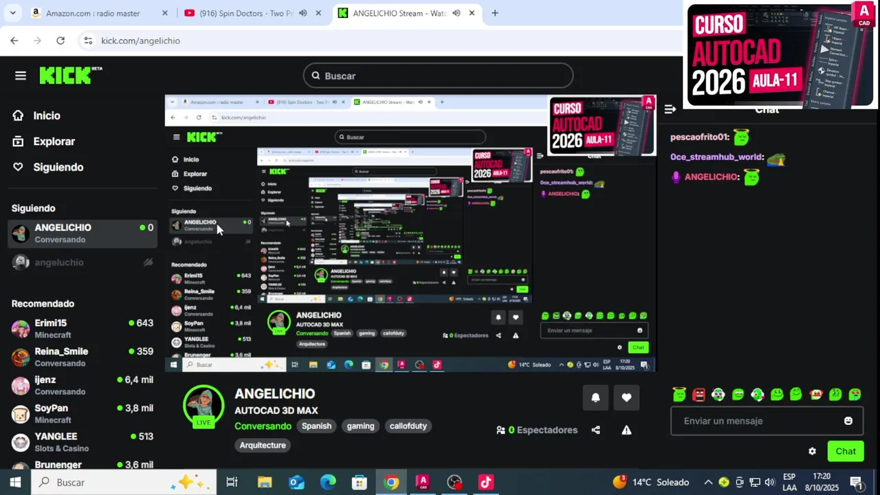Viewport: 880px width, 495px height.
Task: Click the Buscar search field on Kick
Action: coord(438,76)
